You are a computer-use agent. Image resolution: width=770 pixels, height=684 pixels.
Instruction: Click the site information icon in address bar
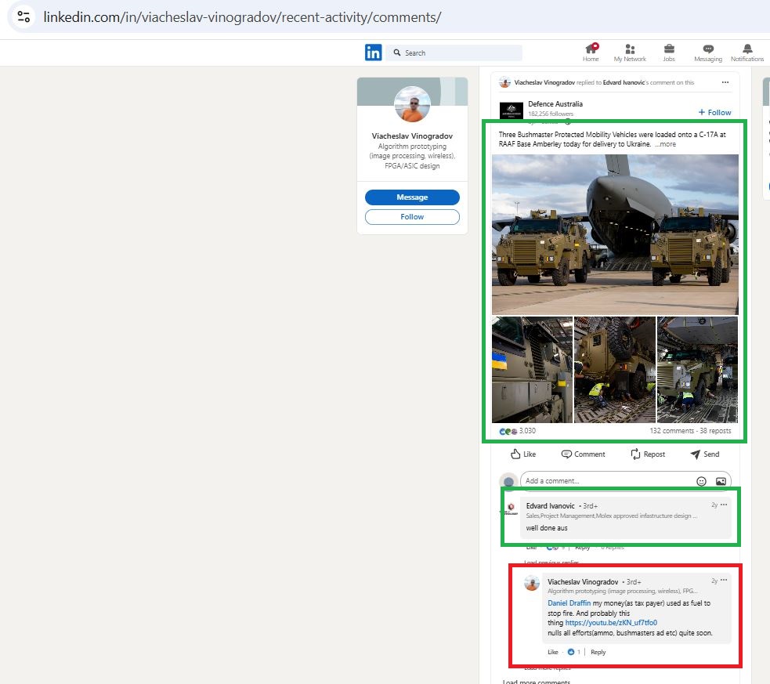(x=23, y=17)
